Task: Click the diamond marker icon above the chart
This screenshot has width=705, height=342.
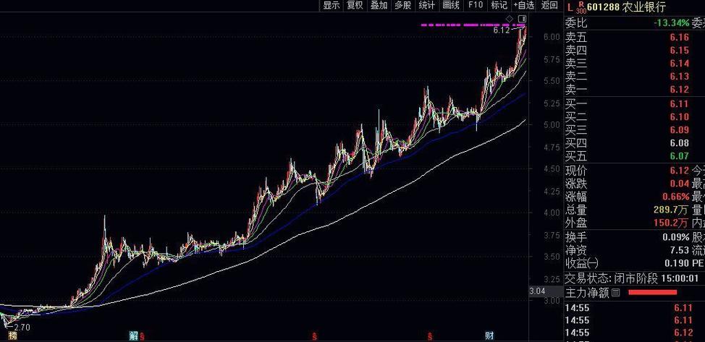Action: pyautogui.click(x=510, y=18)
